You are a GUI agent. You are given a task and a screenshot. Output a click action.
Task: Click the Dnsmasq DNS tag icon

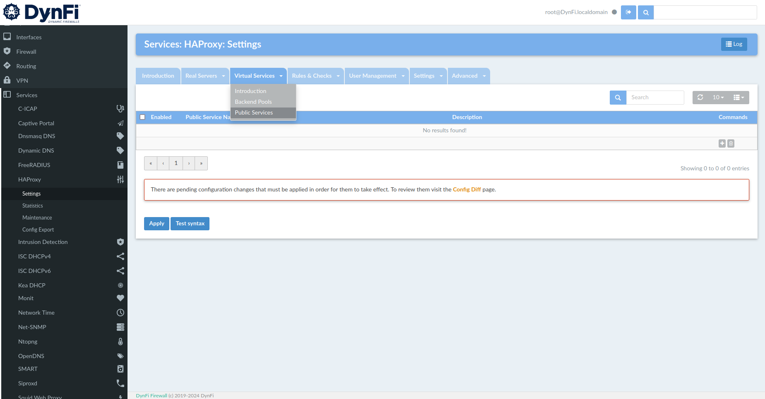pyautogui.click(x=120, y=136)
